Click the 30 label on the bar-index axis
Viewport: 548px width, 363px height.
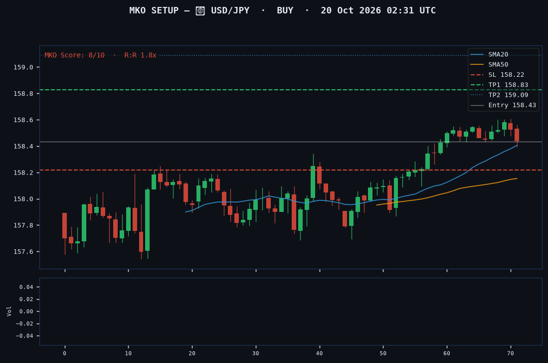pos(256,353)
